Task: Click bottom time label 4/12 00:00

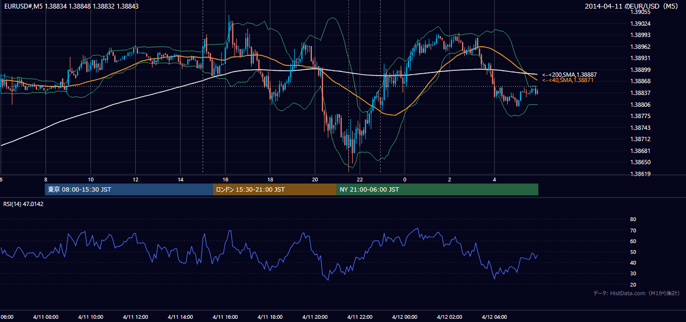Action: [x=405, y=317]
